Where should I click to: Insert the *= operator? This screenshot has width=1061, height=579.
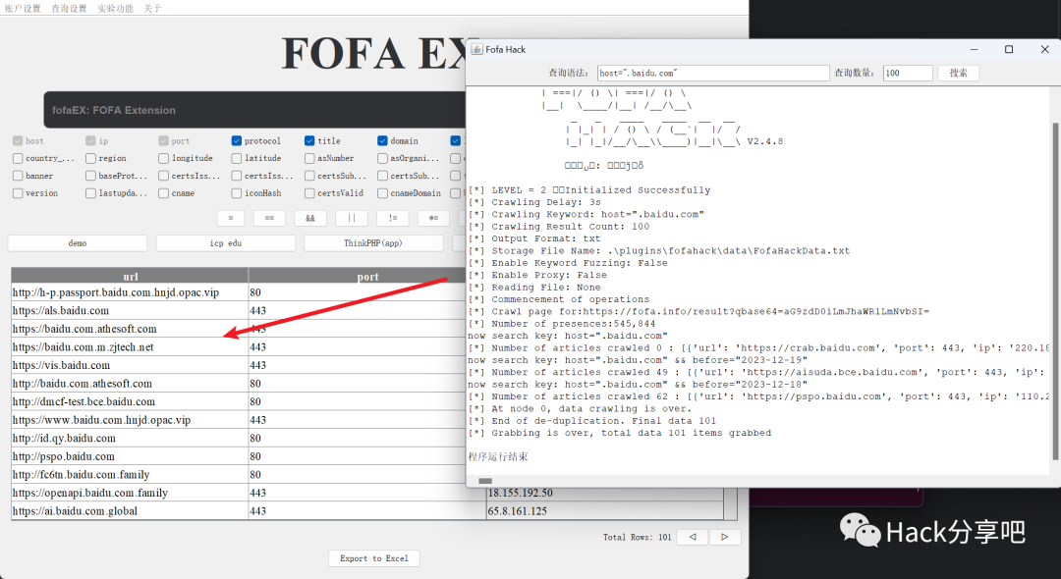coord(434,218)
